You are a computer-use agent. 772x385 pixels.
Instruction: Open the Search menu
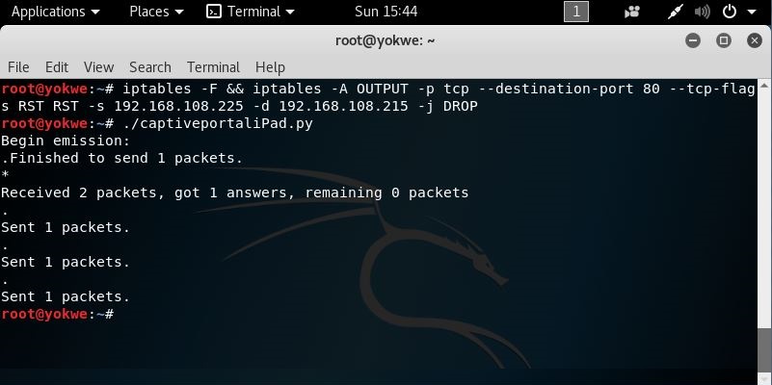[x=150, y=66]
